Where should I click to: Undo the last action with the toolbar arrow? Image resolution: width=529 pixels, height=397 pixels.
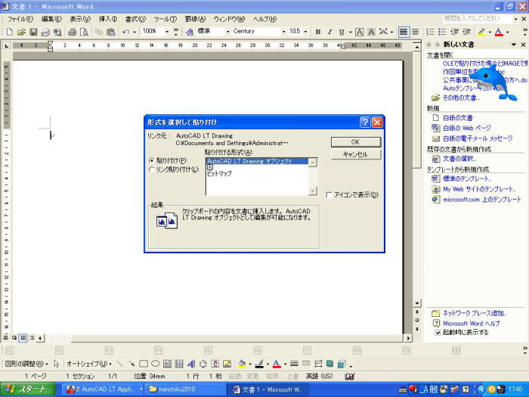126,32
